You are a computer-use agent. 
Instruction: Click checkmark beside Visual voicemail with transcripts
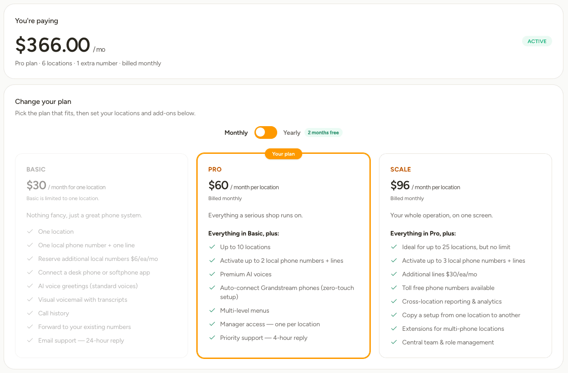pos(30,299)
